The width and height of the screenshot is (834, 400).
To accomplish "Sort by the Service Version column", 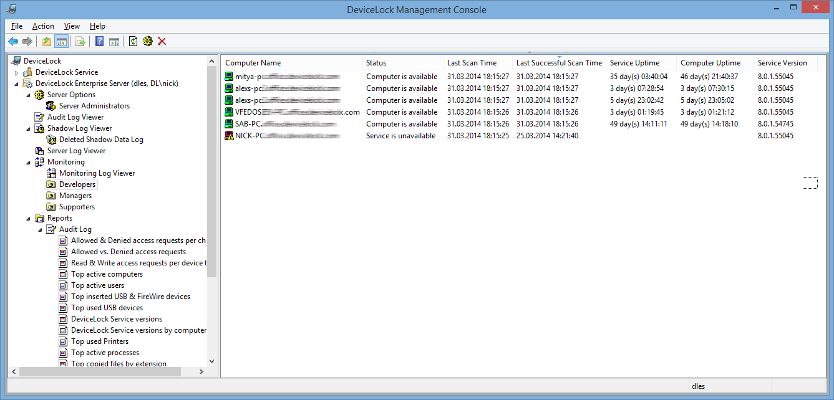I will [x=785, y=63].
